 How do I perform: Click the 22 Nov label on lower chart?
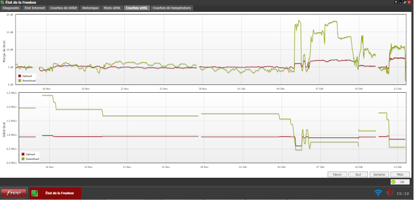click(127, 167)
